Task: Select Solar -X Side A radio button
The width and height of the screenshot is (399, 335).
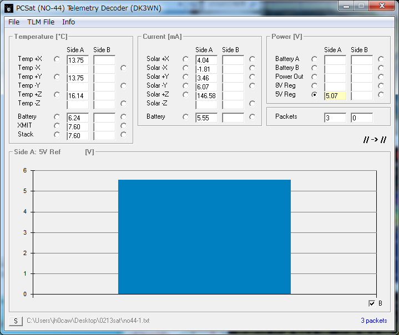Action: [x=186, y=68]
